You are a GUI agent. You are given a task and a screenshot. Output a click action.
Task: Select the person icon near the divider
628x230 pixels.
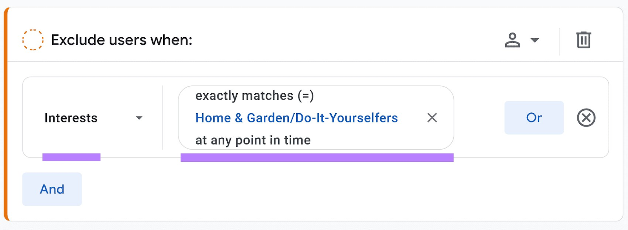512,40
